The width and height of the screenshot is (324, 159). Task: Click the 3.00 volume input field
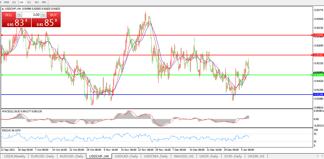pos(31,15)
